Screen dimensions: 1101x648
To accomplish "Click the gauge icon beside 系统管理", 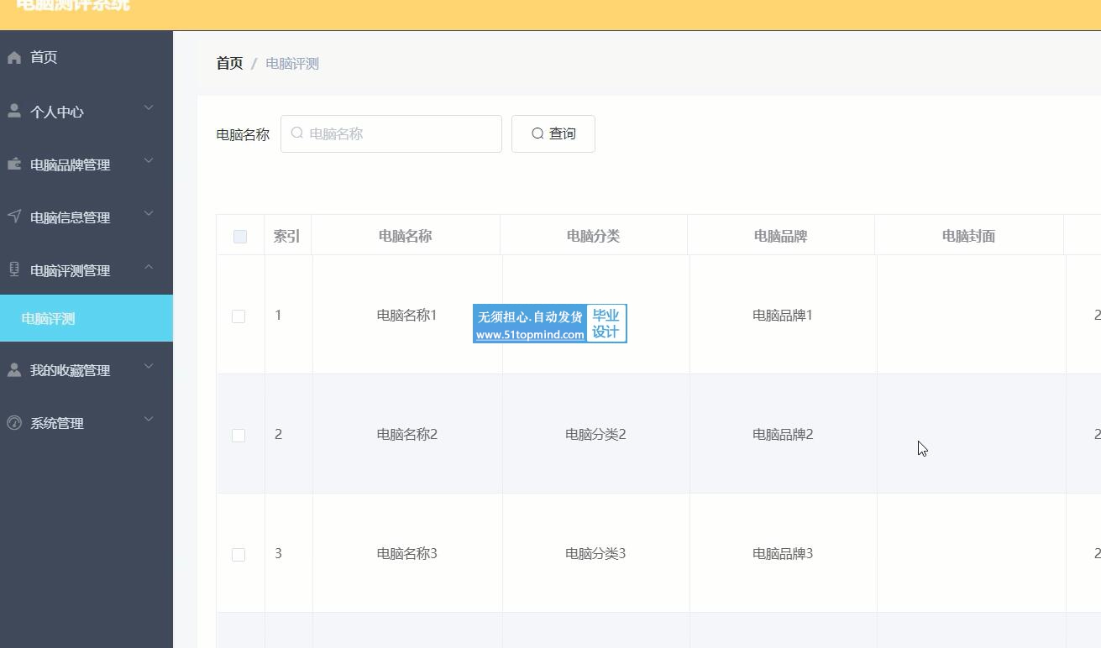I will [x=14, y=422].
